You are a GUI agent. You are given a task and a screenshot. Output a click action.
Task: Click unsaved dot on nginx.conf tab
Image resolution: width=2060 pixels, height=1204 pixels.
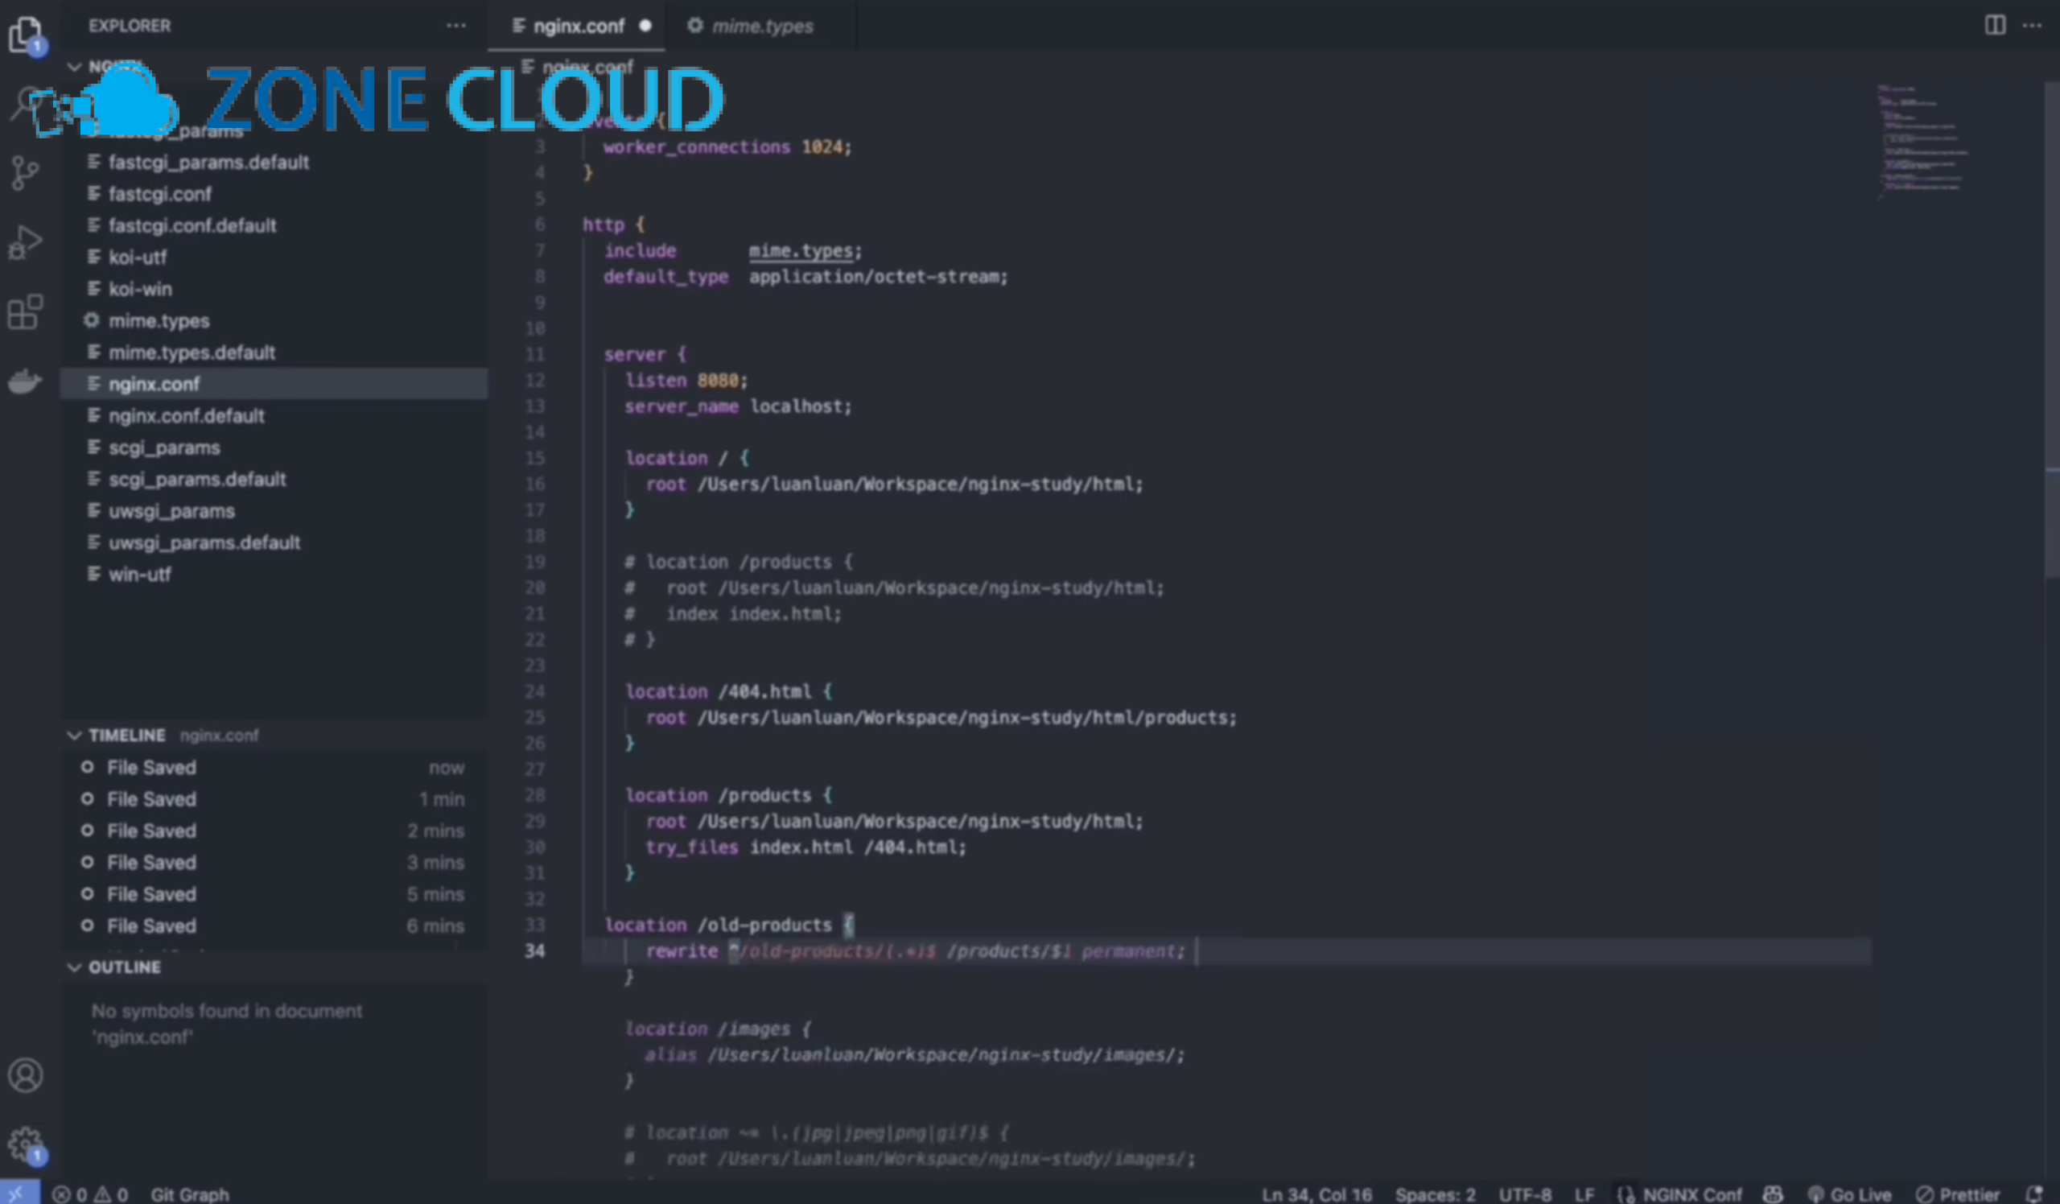pos(645,26)
